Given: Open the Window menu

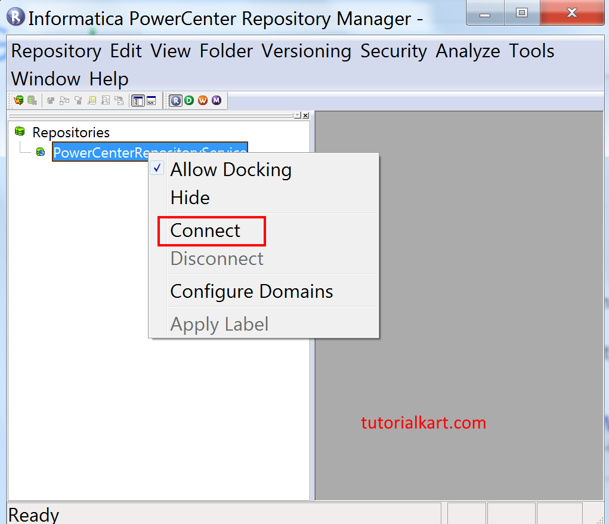Looking at the screenshot, I should click(x=45, y=79).
